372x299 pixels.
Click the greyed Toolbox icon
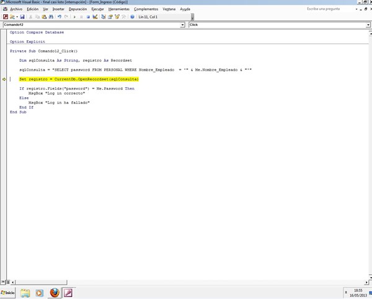click(123, 17)
